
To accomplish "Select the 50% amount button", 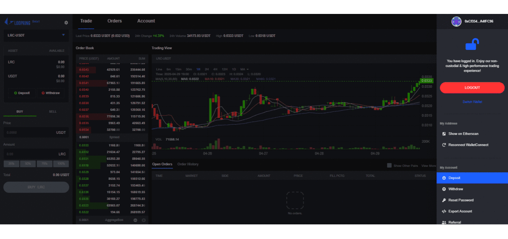I will pos(28,164).
